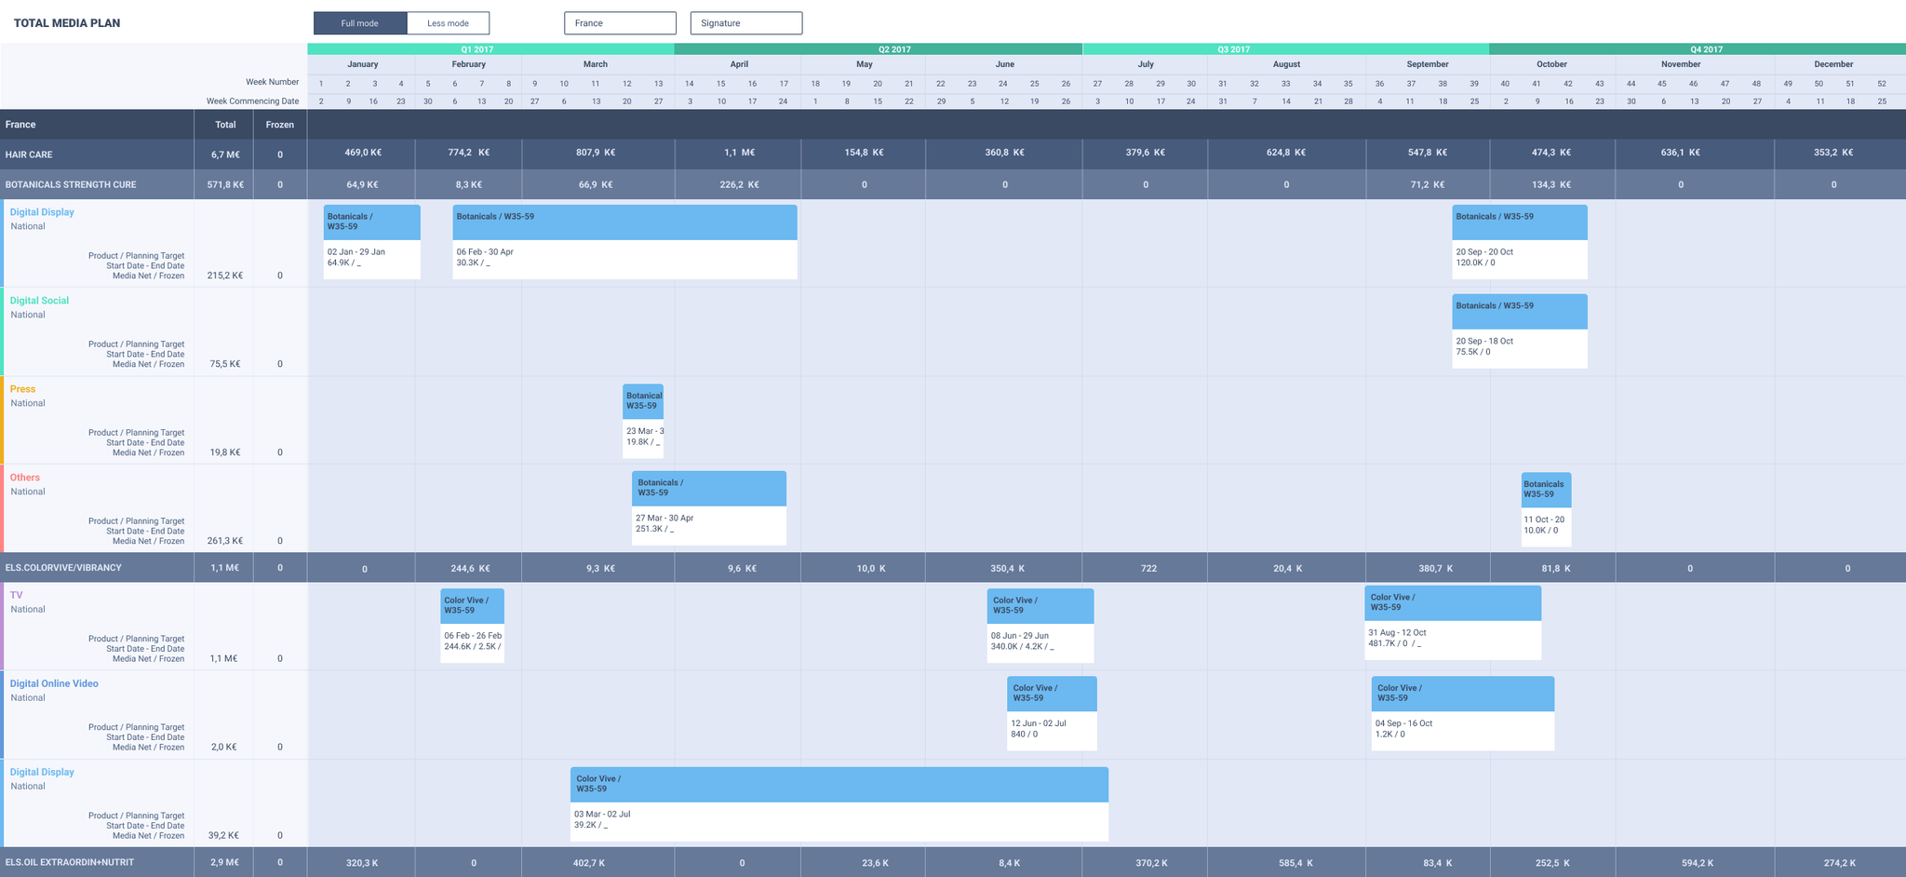Select the Q3 2017 quarter header

click(1285, 49)
